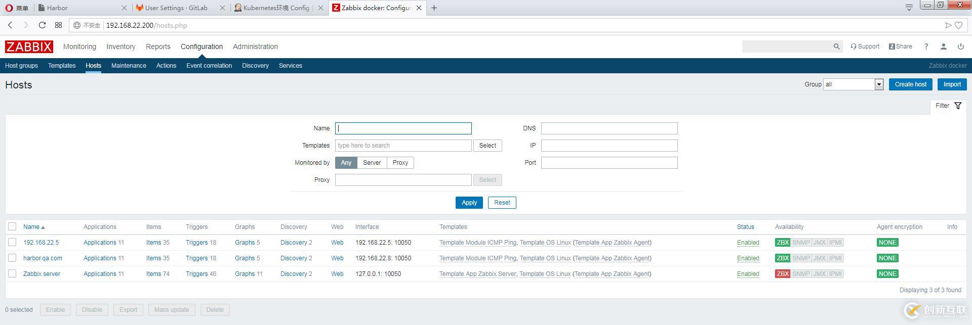
Task: Click Select next to Templates field
Action: 488,146
